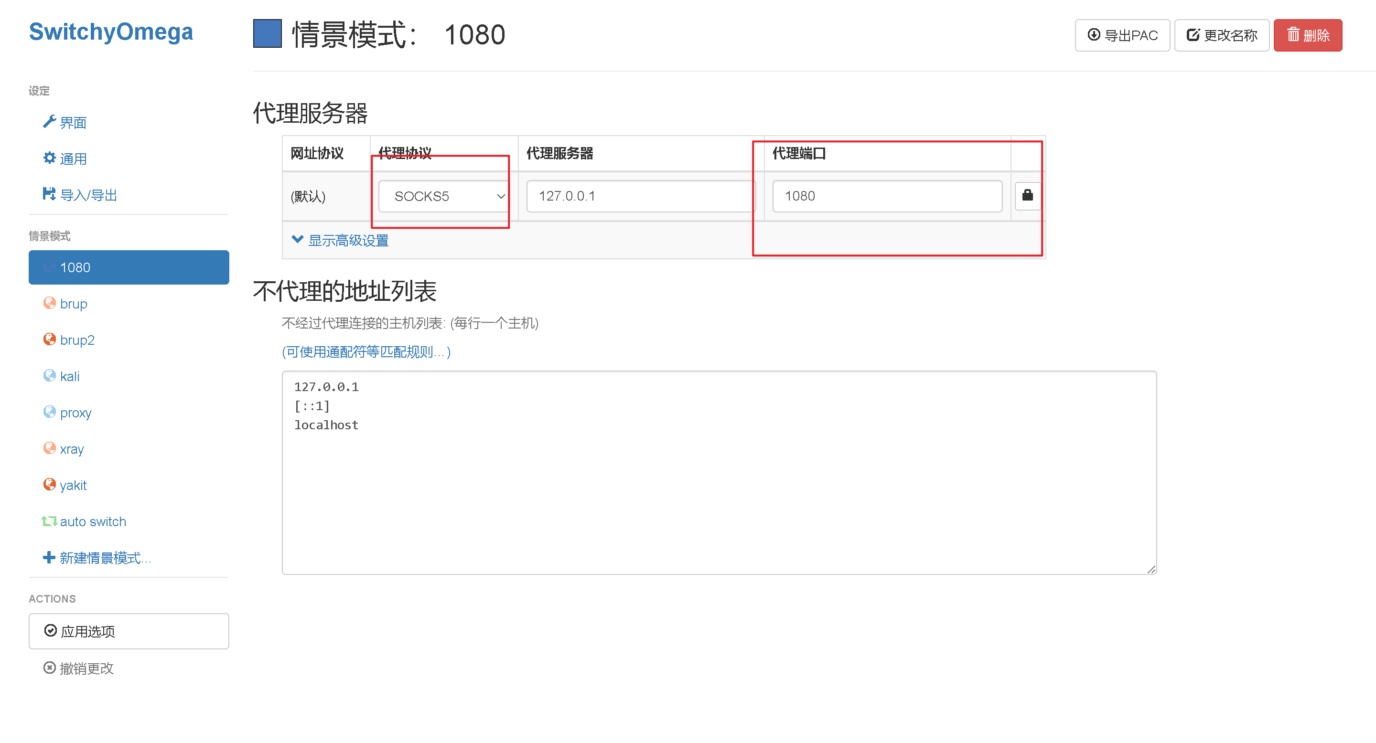The height and width of the screenshot is (743, 1376).
Task: Click the save icon for 导入/导出
Action: click(x=49, y=194)
